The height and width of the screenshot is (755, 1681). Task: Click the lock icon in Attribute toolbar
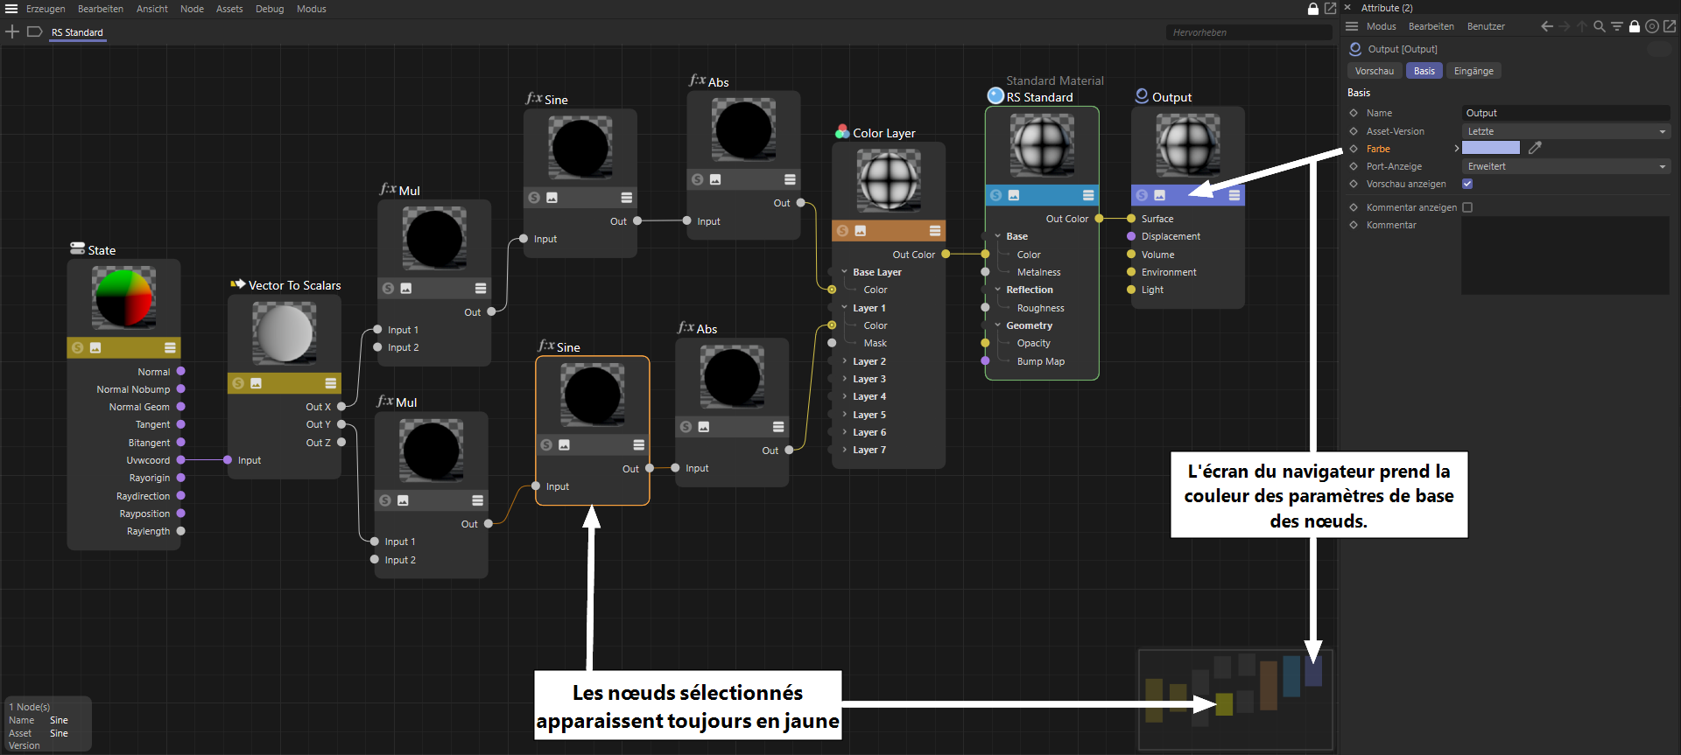coord(1634,26)
